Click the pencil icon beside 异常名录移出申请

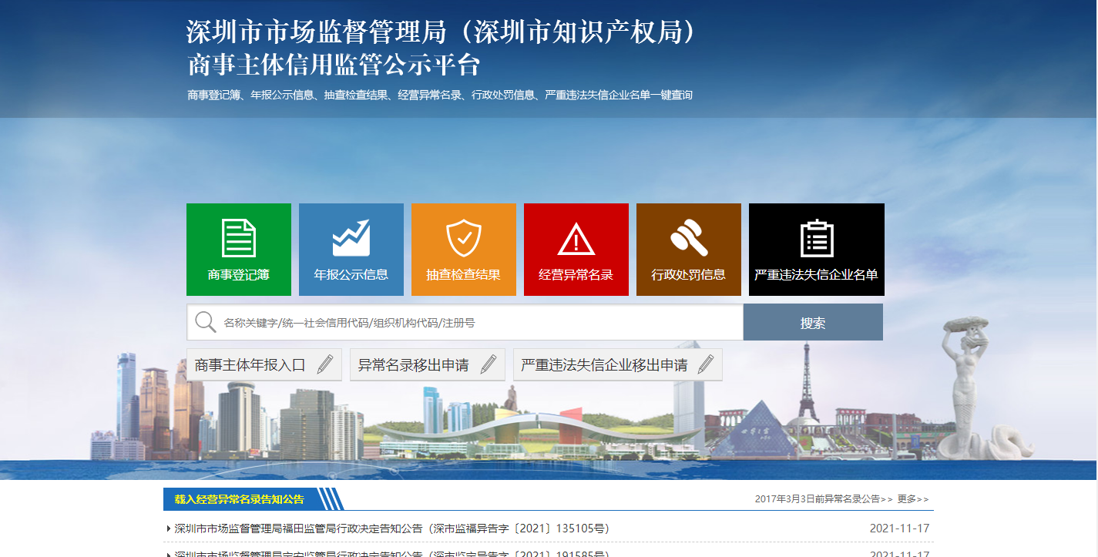point(487,364)
